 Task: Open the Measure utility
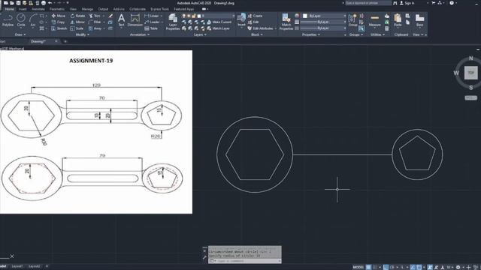click(374, 21)
